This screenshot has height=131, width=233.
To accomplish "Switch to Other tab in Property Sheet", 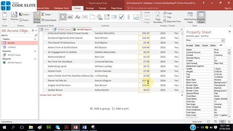I will pos(213,45).
